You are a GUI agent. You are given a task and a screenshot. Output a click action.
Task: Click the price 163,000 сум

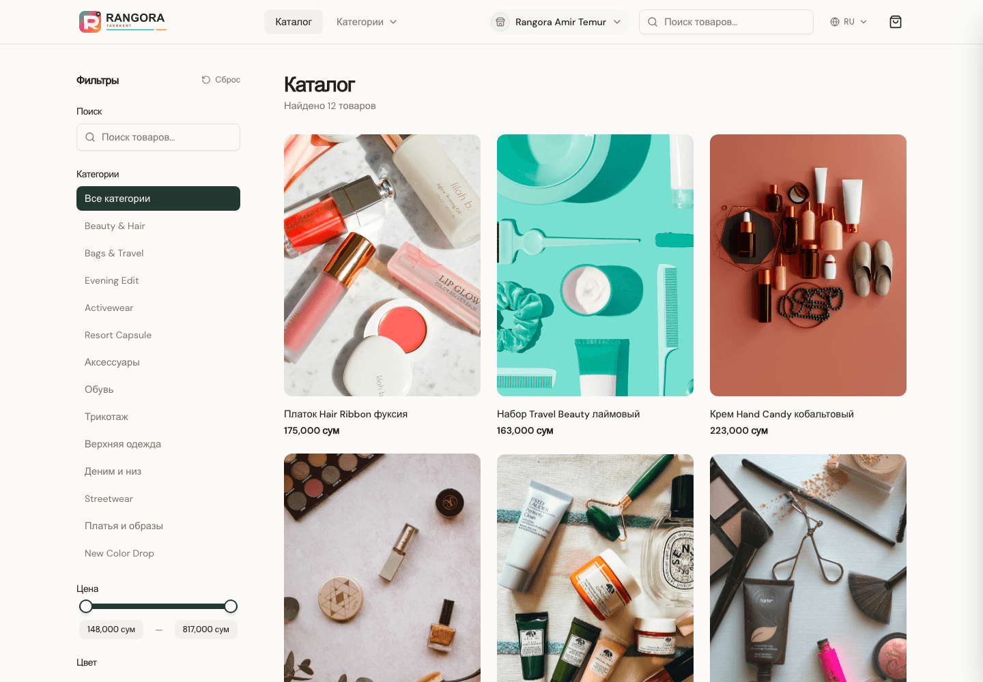coord(525,430)
